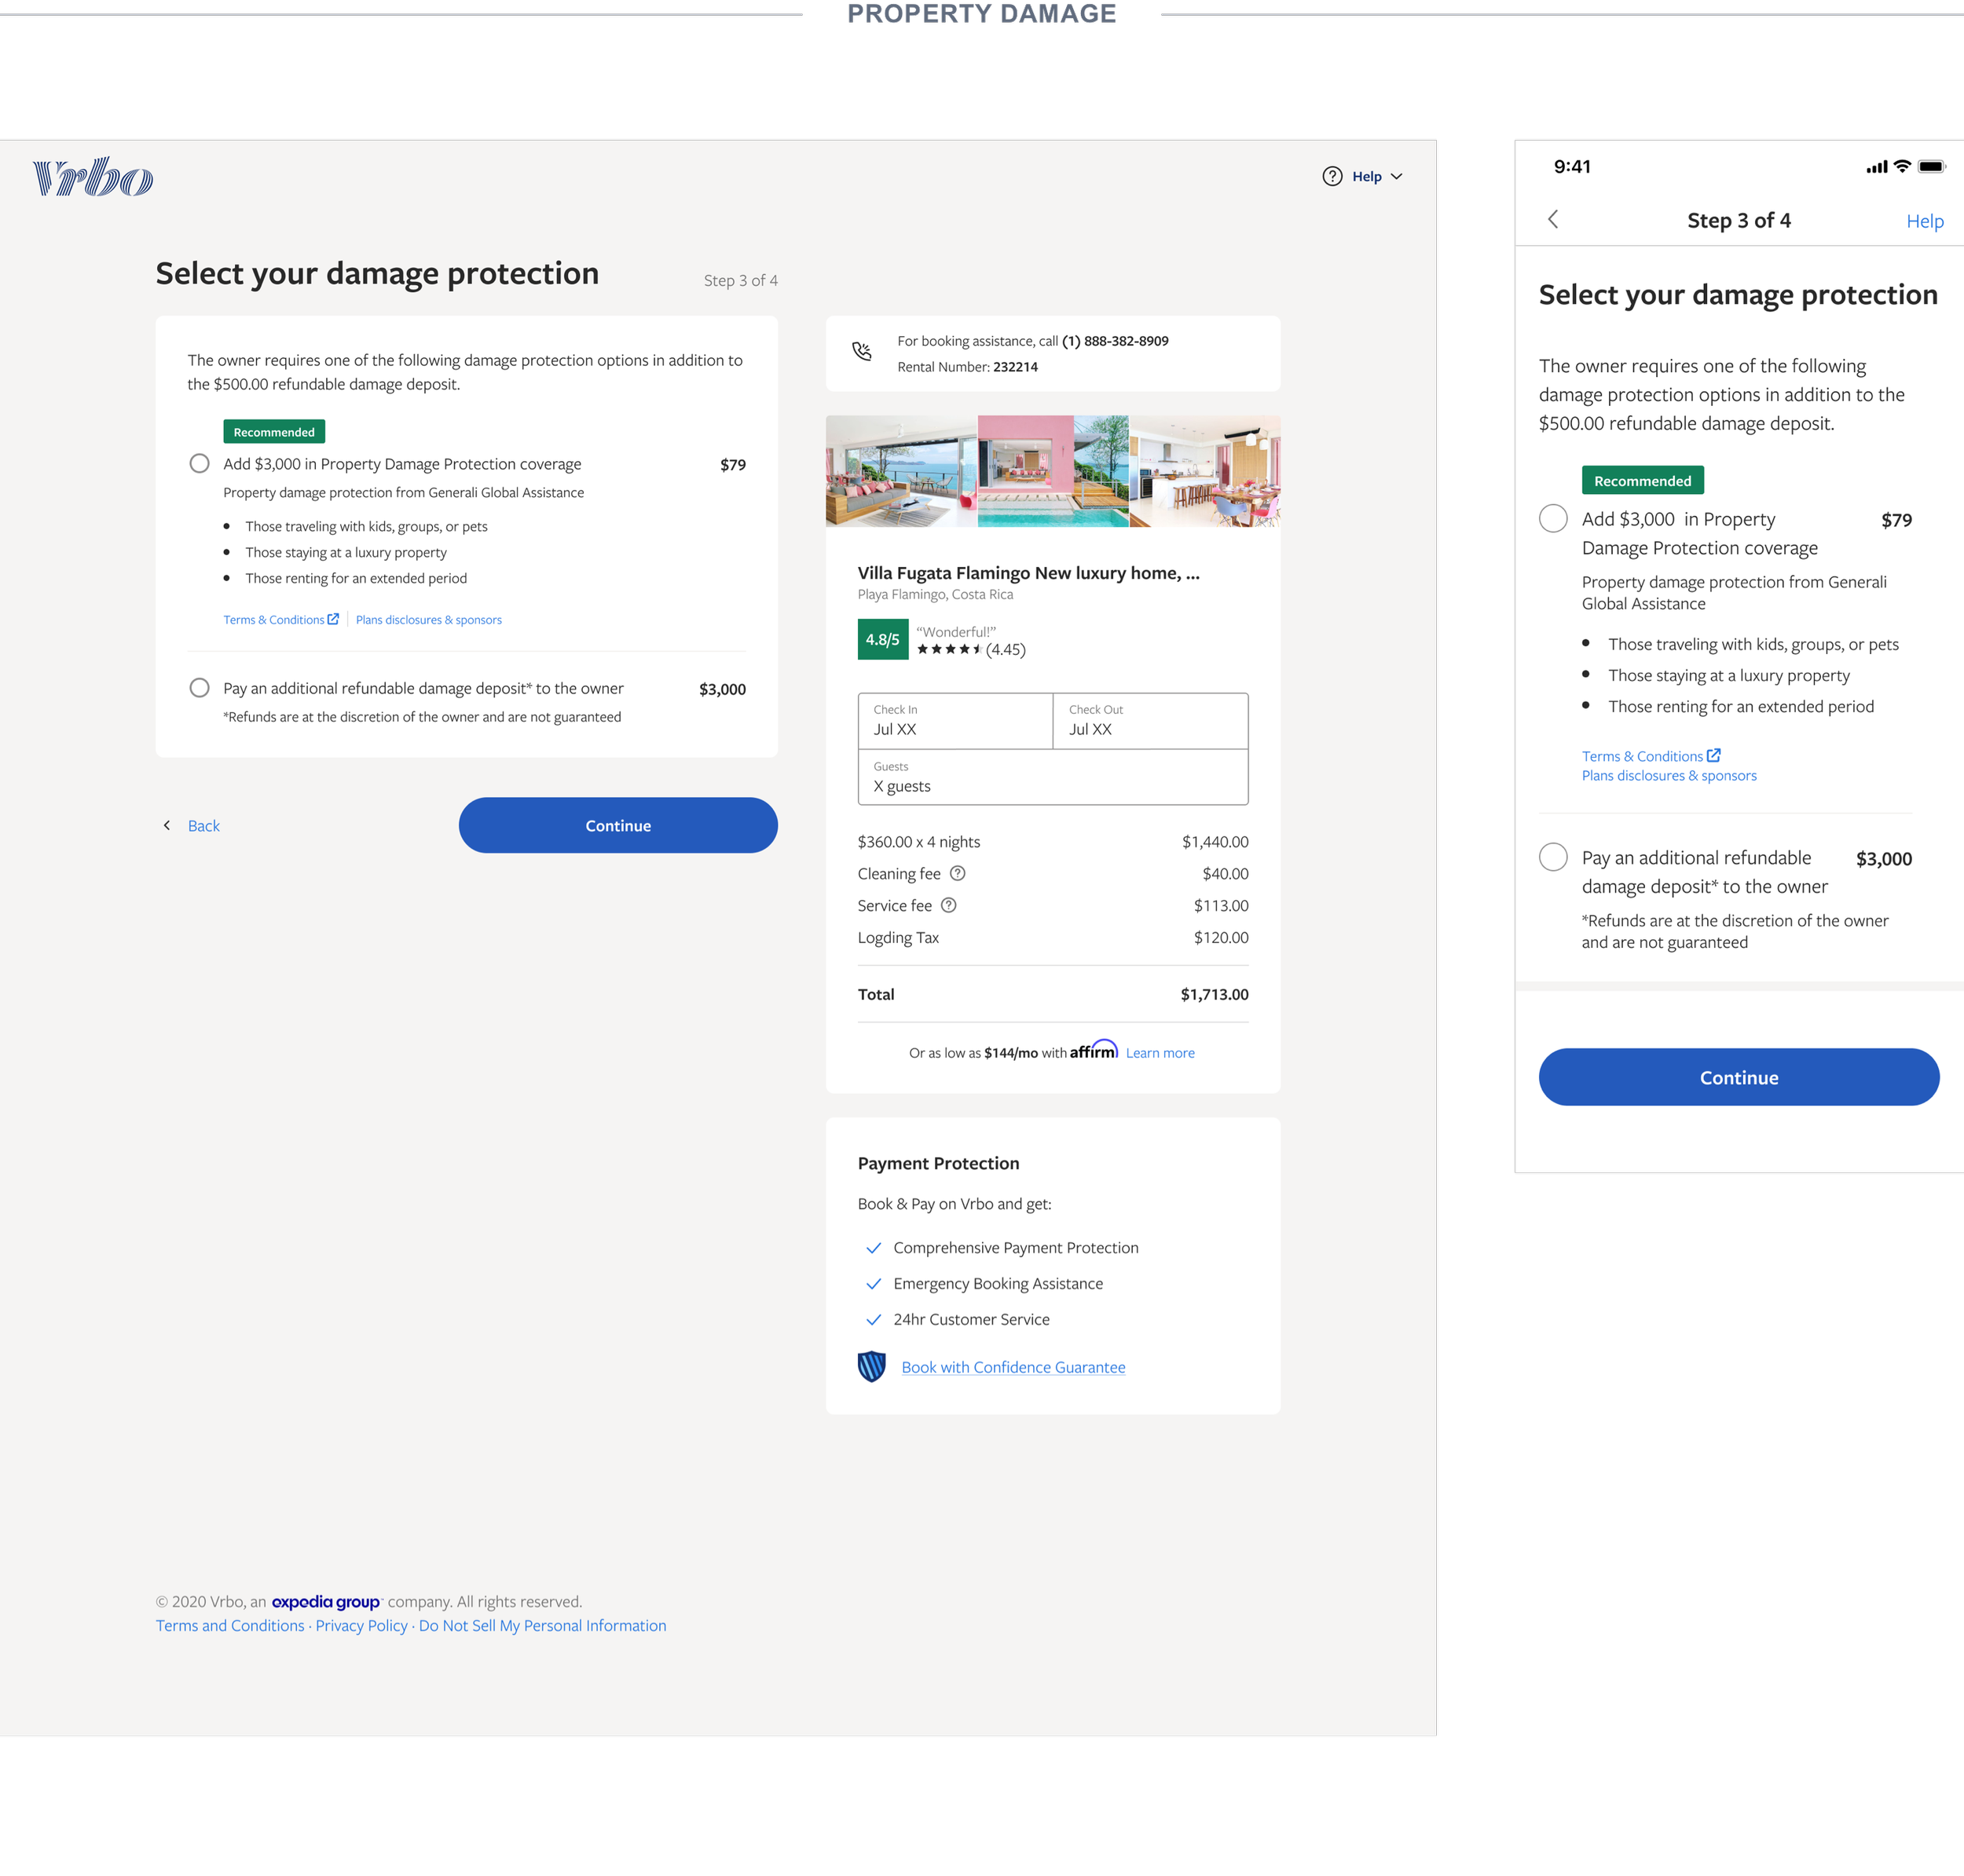Select mobile additional refundable deposit radio
Viewport: 1964px width, 1876px height.
(1553, 857)
